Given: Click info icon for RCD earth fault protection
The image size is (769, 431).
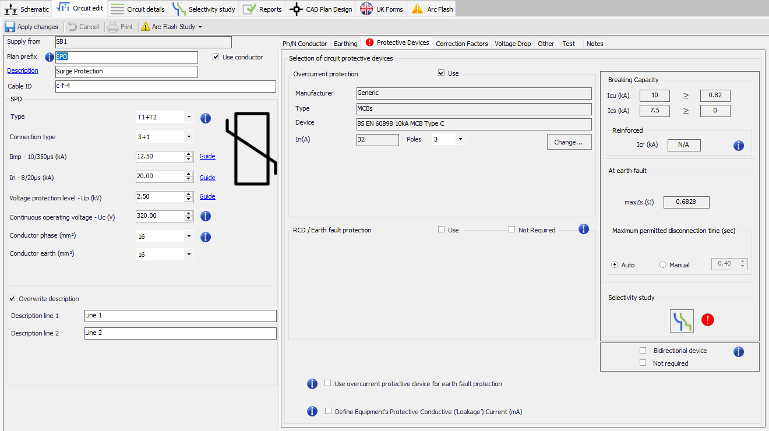Looking at the screenshot, I should [584, 229].
